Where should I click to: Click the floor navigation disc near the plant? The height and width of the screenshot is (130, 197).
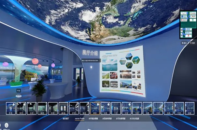19,96
